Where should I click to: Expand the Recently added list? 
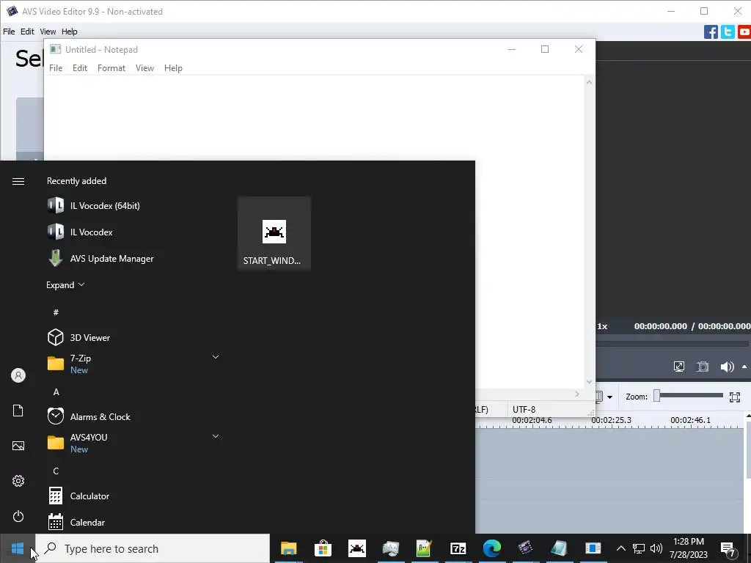click(x=65, y=285)
